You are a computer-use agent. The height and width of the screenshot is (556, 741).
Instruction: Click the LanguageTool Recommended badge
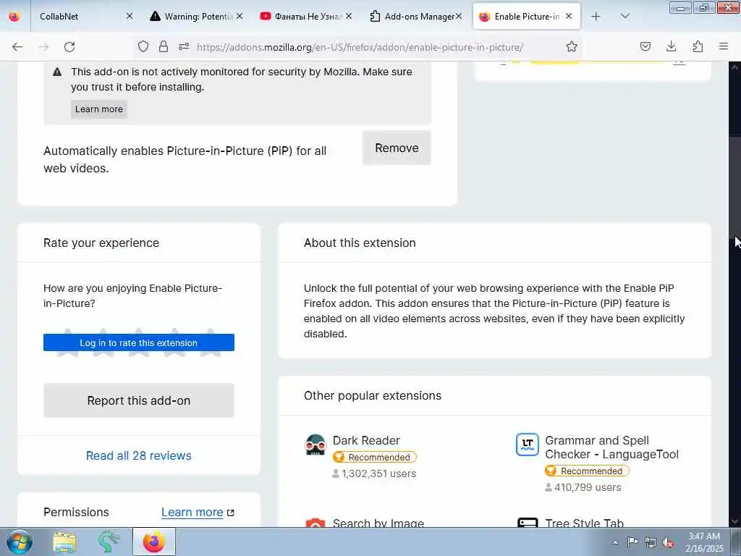pos(587,471)
